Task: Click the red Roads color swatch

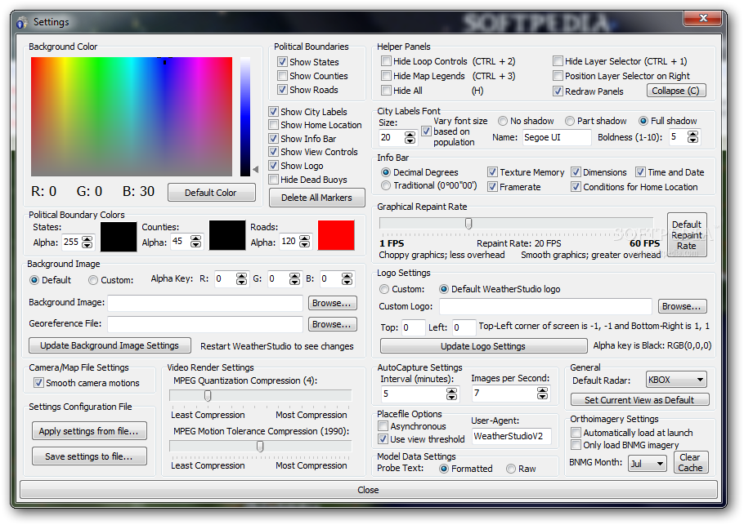Action: 336,235
